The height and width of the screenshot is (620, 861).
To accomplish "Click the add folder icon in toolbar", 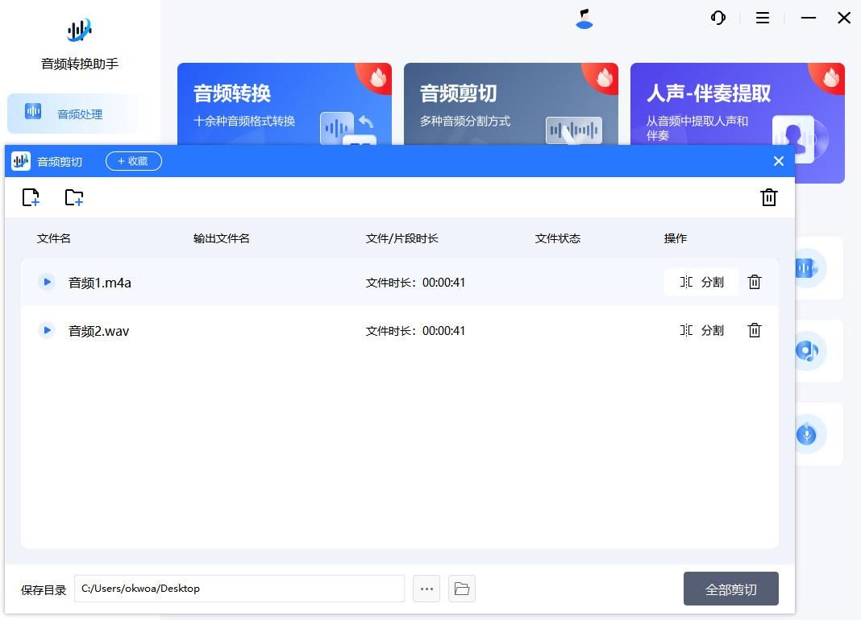I will 73,197.
